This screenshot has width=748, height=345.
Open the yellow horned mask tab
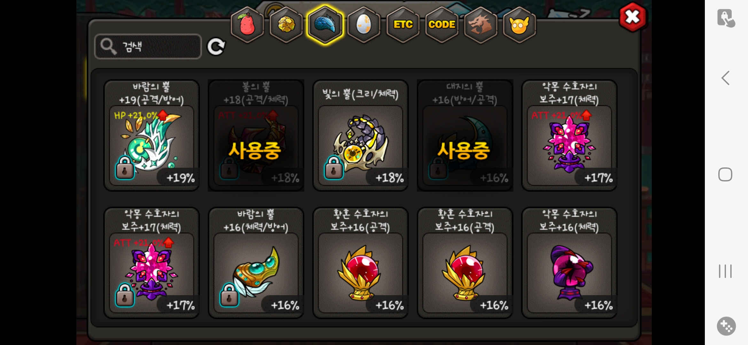pyautogui.click(x=519, y=25)
